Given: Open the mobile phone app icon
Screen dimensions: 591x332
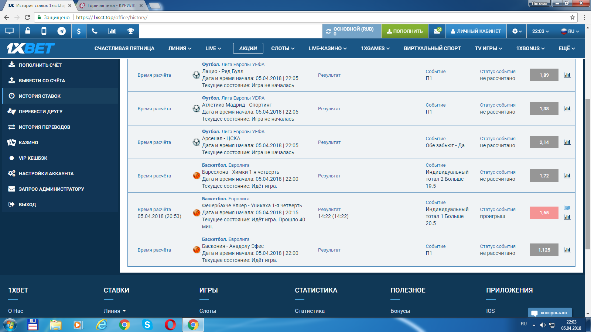Looking at the screenshot, I should [44, 31].
